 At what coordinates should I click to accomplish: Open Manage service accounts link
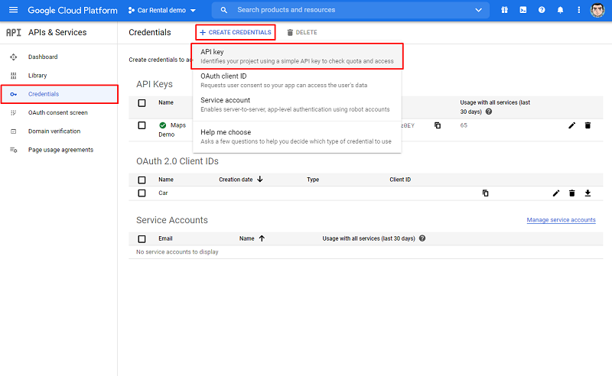[x=561, y=220]
